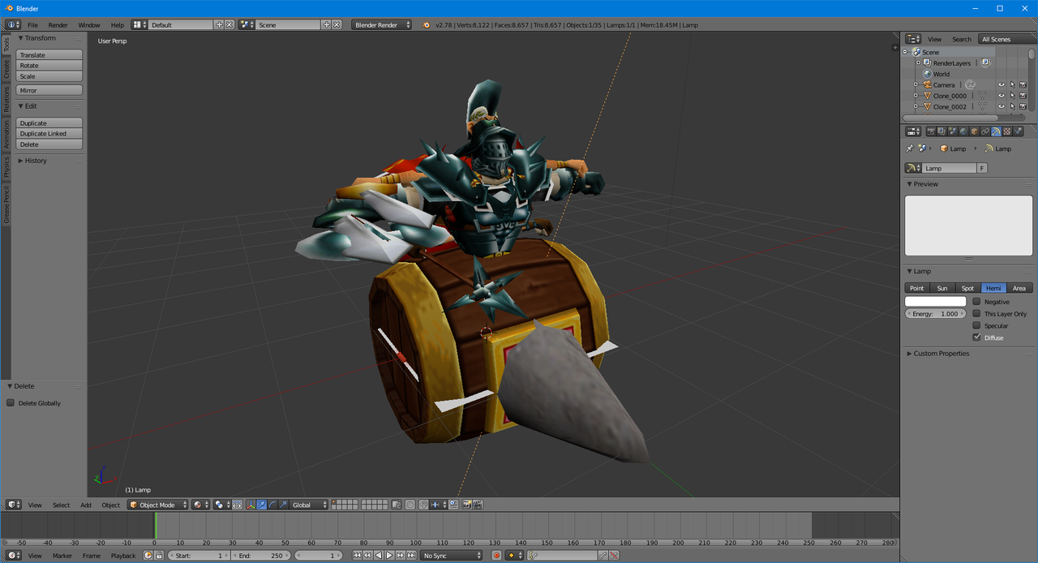1038x563 pixels.
Task: Click the automatic keyframe record button
Action: [x=496, y=556]
